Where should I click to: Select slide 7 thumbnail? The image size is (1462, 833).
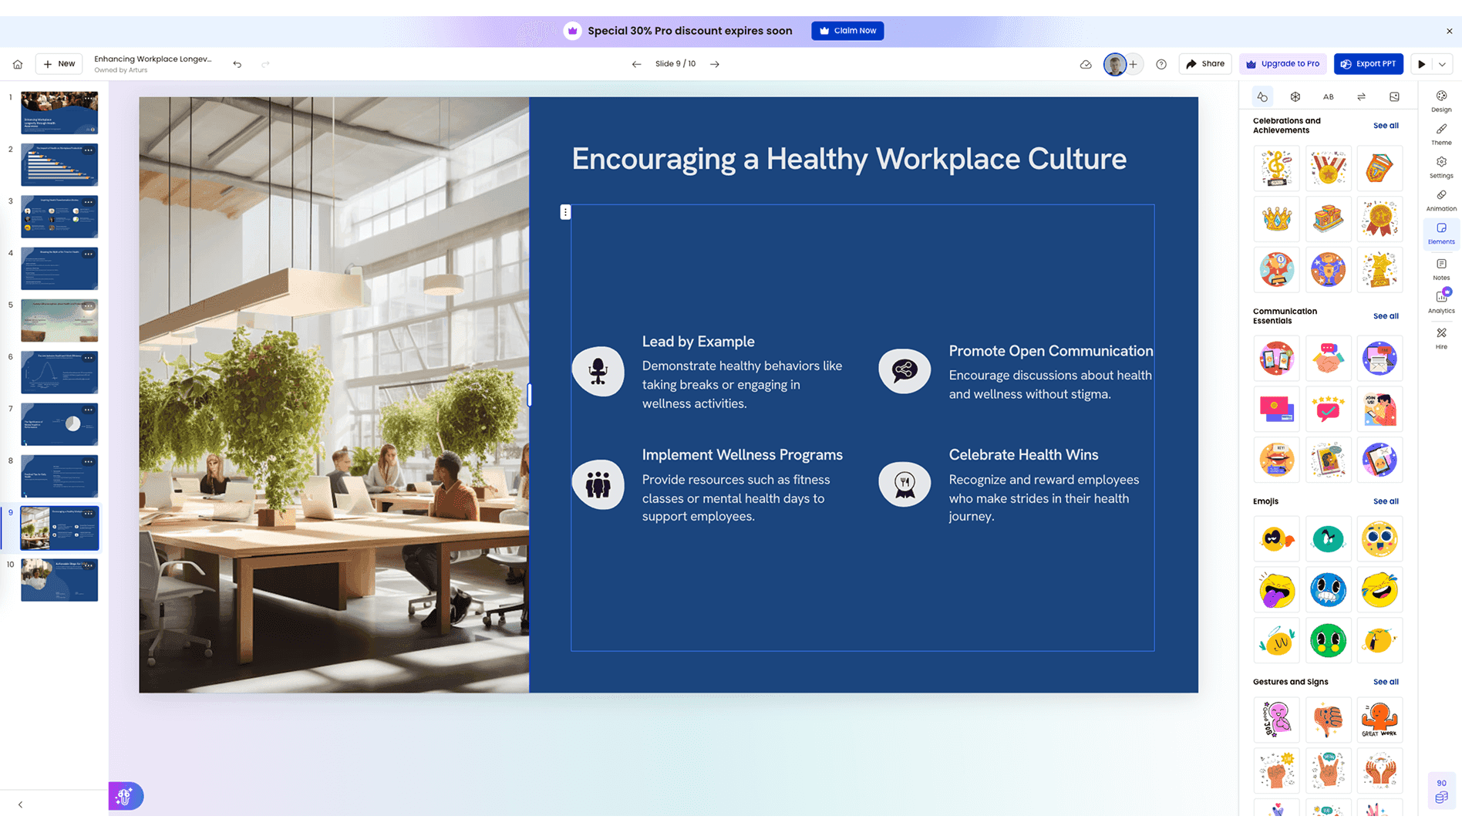59,424
